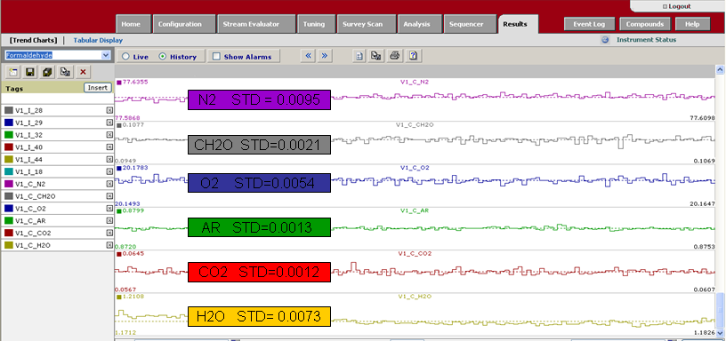Select the Trend Charts view link
Viewport: 726px width, 341px height.
click(x=33, y=40)
